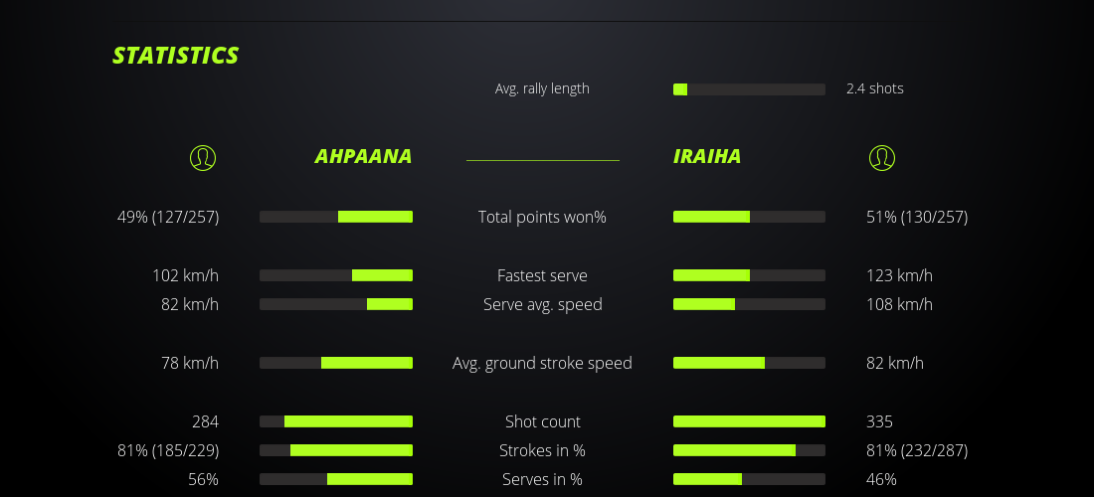Click Iraiha's Serves in % bar
This screenshot has width=1094, height=497.
coord(749,479)
